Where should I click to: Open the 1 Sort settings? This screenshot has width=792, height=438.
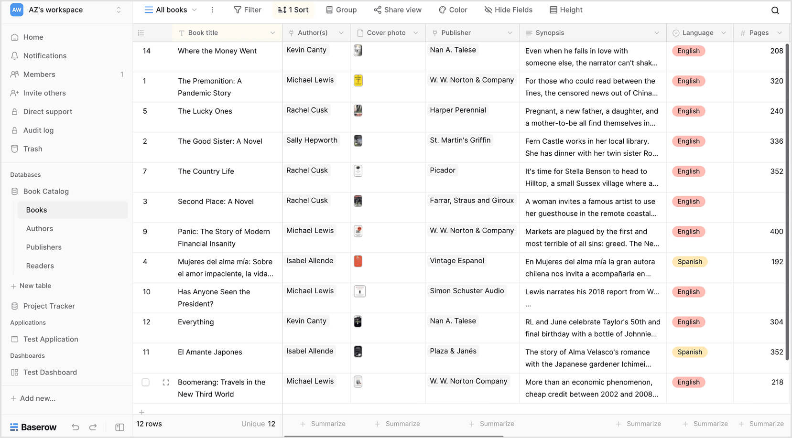click(293, 10)
